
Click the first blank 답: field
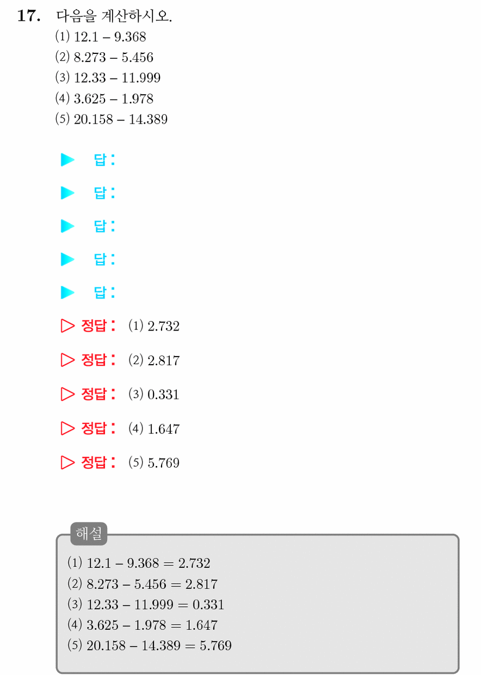[x=105, y=160]
